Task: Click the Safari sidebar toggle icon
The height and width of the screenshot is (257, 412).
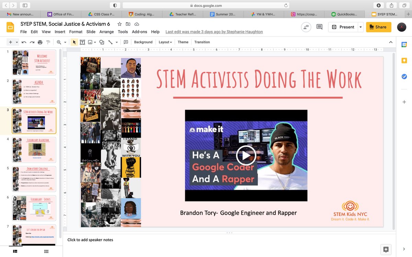Action: click(25, 5)
